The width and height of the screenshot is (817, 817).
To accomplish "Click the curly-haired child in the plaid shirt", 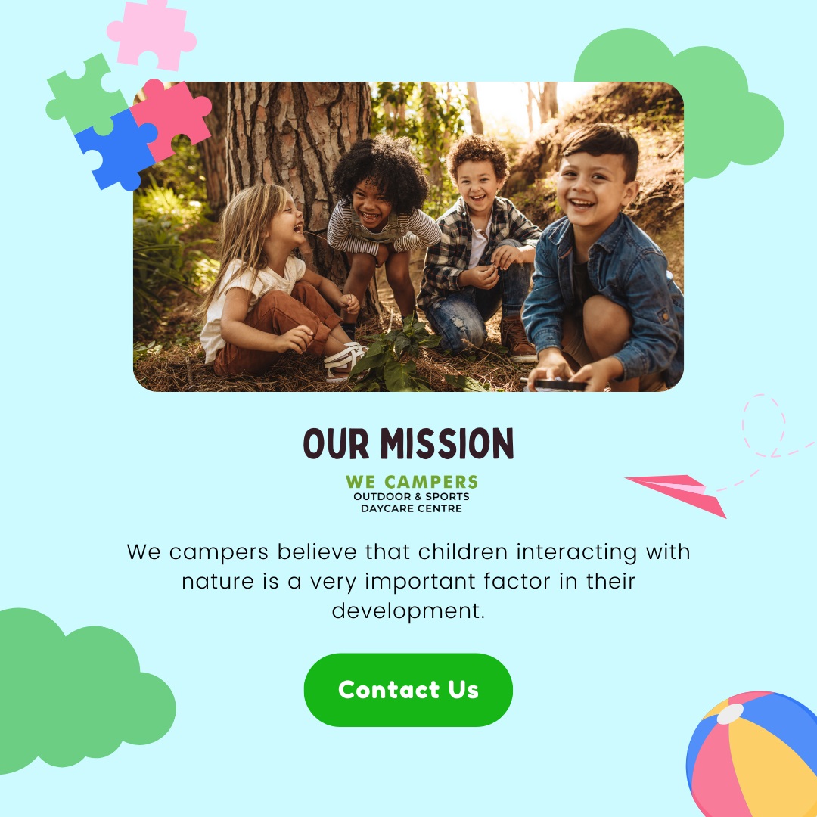I will 480,250.
